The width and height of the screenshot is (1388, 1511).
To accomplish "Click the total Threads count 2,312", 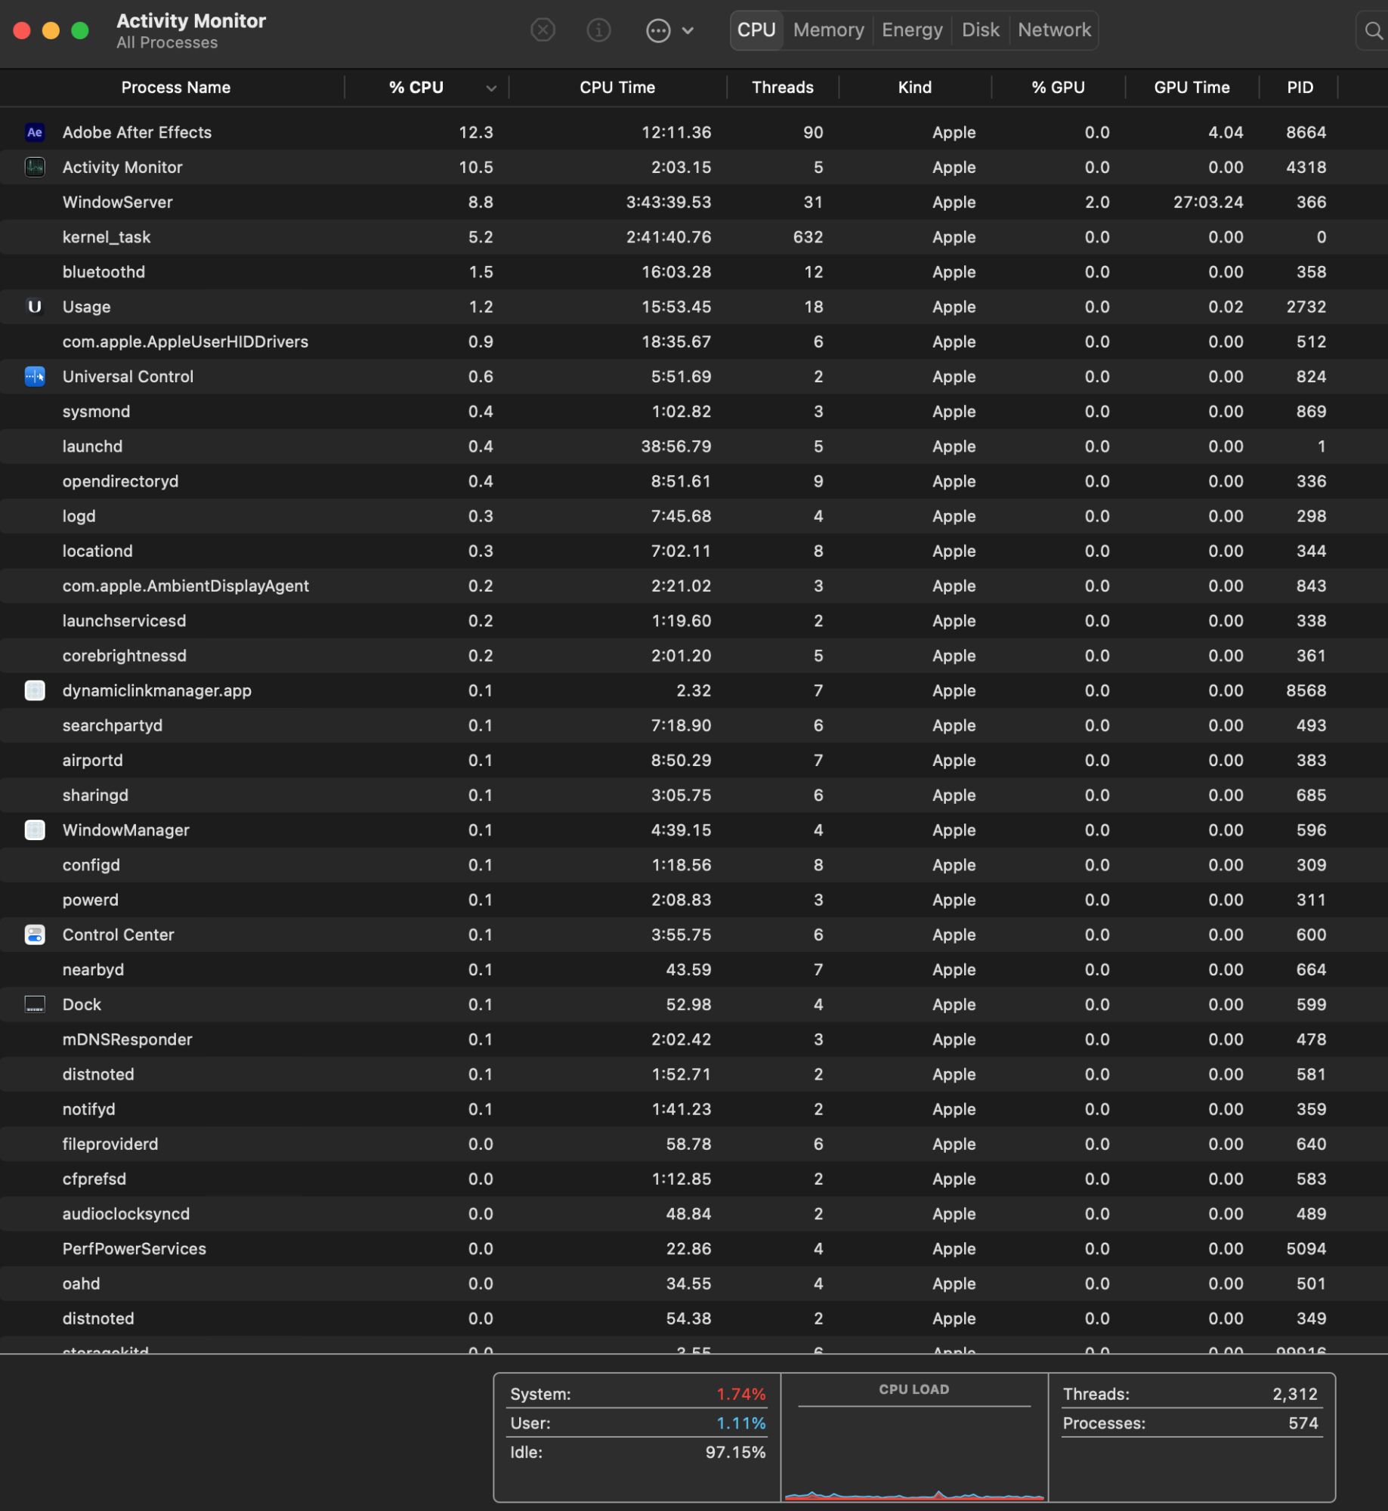I will [x=1294, y=1395].
